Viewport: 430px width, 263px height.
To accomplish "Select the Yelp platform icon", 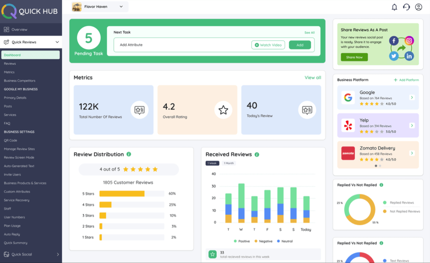I will point(348,125).
